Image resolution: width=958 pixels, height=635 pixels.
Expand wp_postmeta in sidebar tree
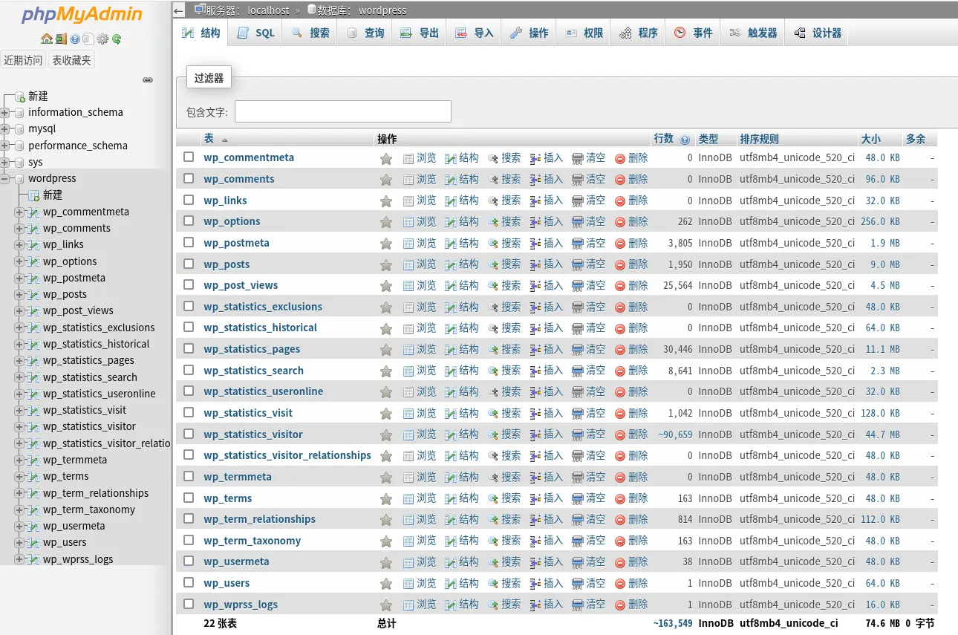(x=19, y=278)
